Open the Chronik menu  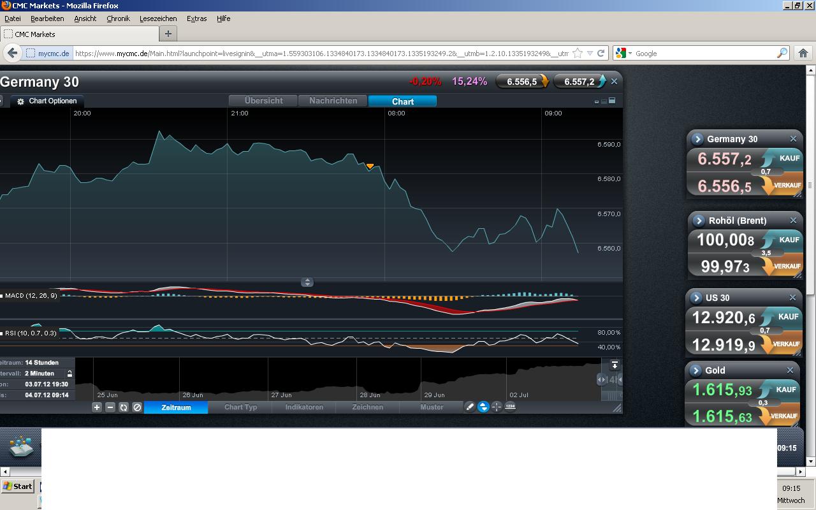(118, 18)
